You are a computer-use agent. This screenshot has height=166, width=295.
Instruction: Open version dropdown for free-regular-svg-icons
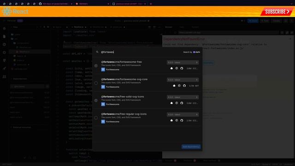(x=183, y=114)
